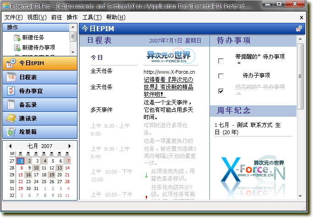The width and height of the screenshot is (313, 218).
Task: Open the 文件(F) menu
Action: [13, 17]
